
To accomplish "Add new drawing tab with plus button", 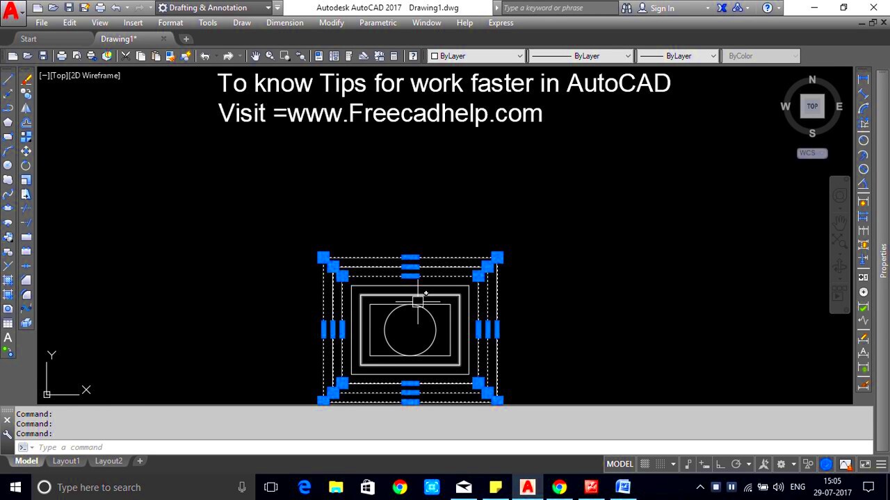I will 186,39.
